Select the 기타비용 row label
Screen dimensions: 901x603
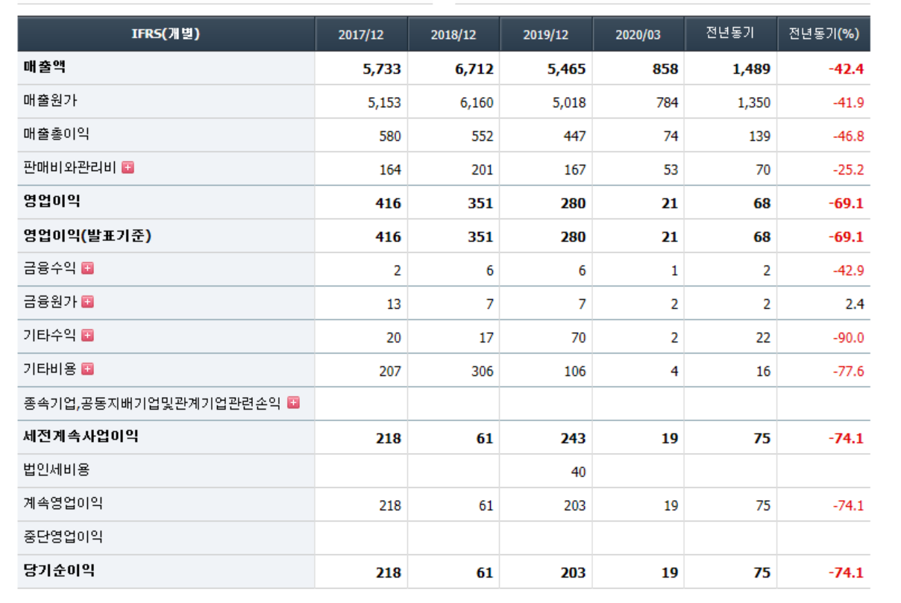tap(50, 369)
